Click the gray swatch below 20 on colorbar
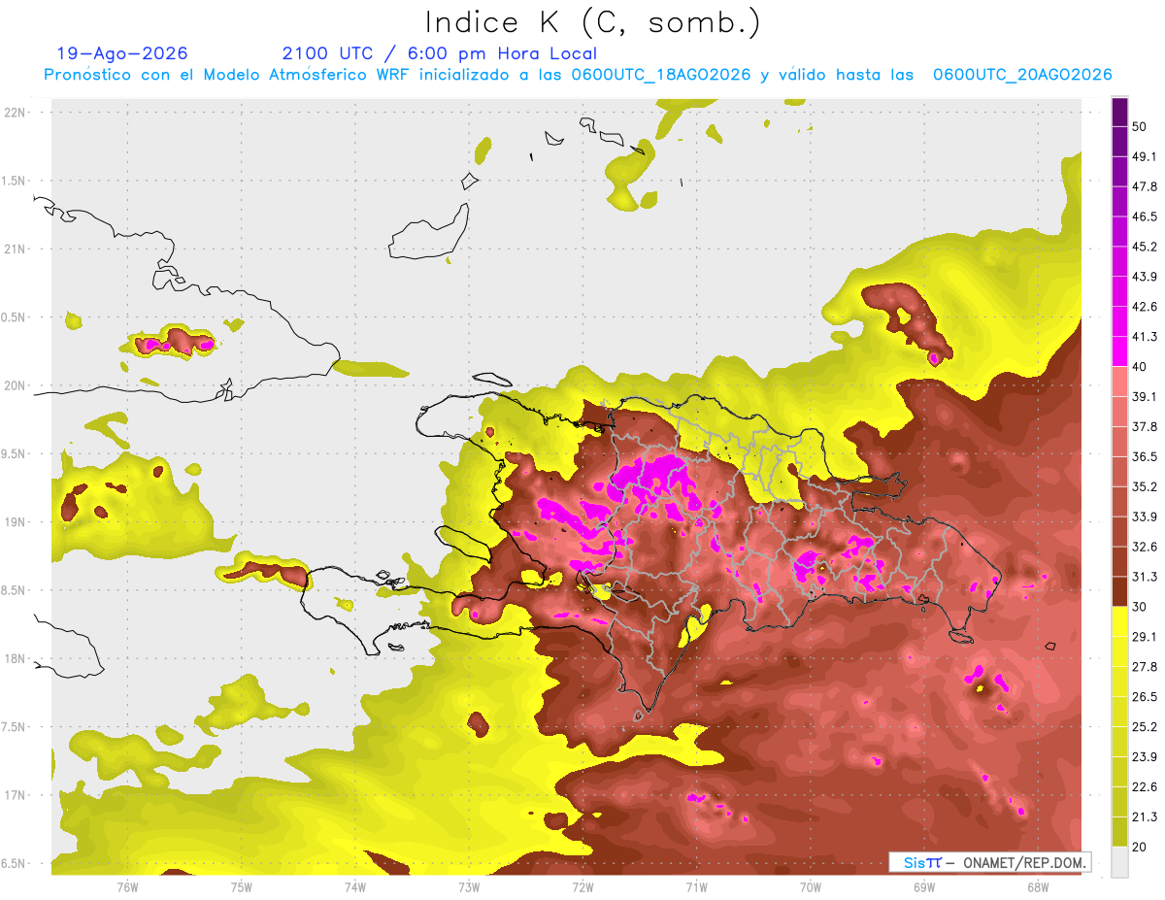 [x=1119, y=862]
